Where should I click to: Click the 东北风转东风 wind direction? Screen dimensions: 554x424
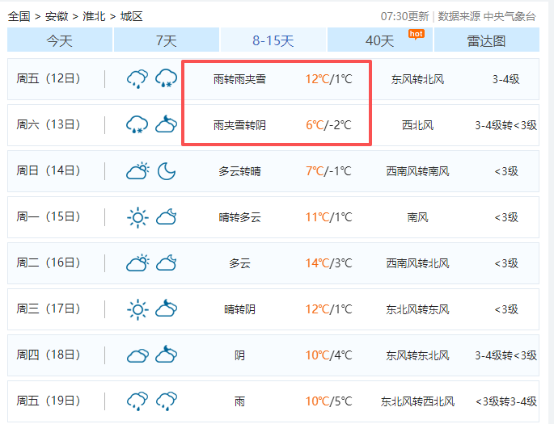(417, 309)
